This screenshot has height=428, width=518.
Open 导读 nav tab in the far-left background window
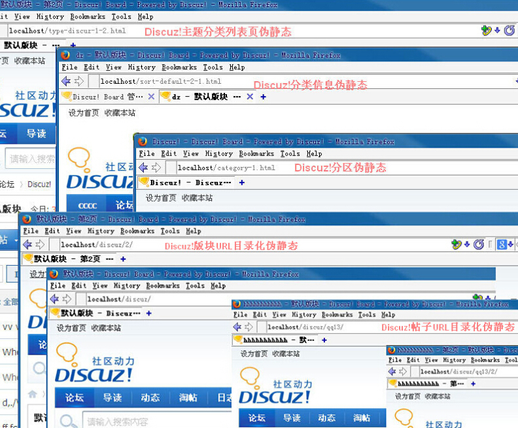tap(37, 134)
